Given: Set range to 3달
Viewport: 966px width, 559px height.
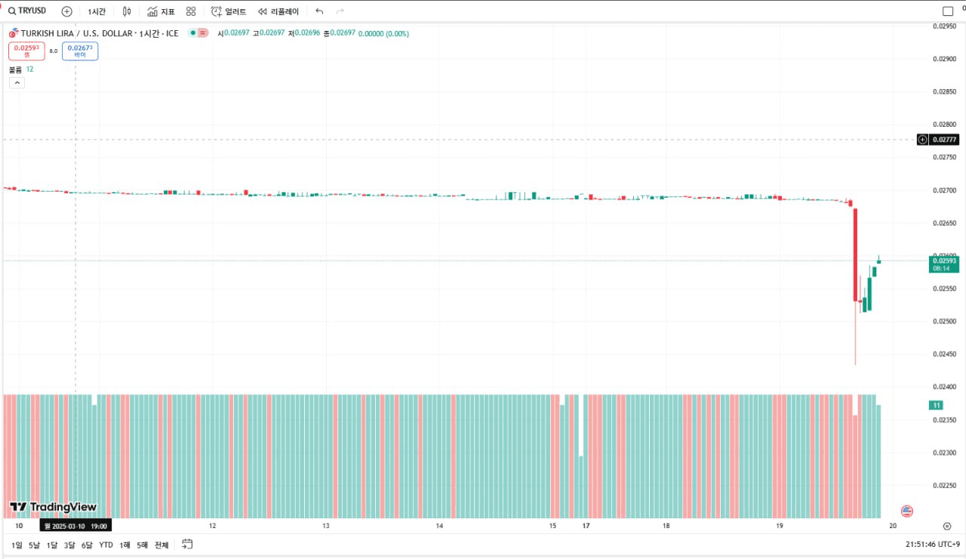Looking at the screenshot, I should click(x=69, y=545).
